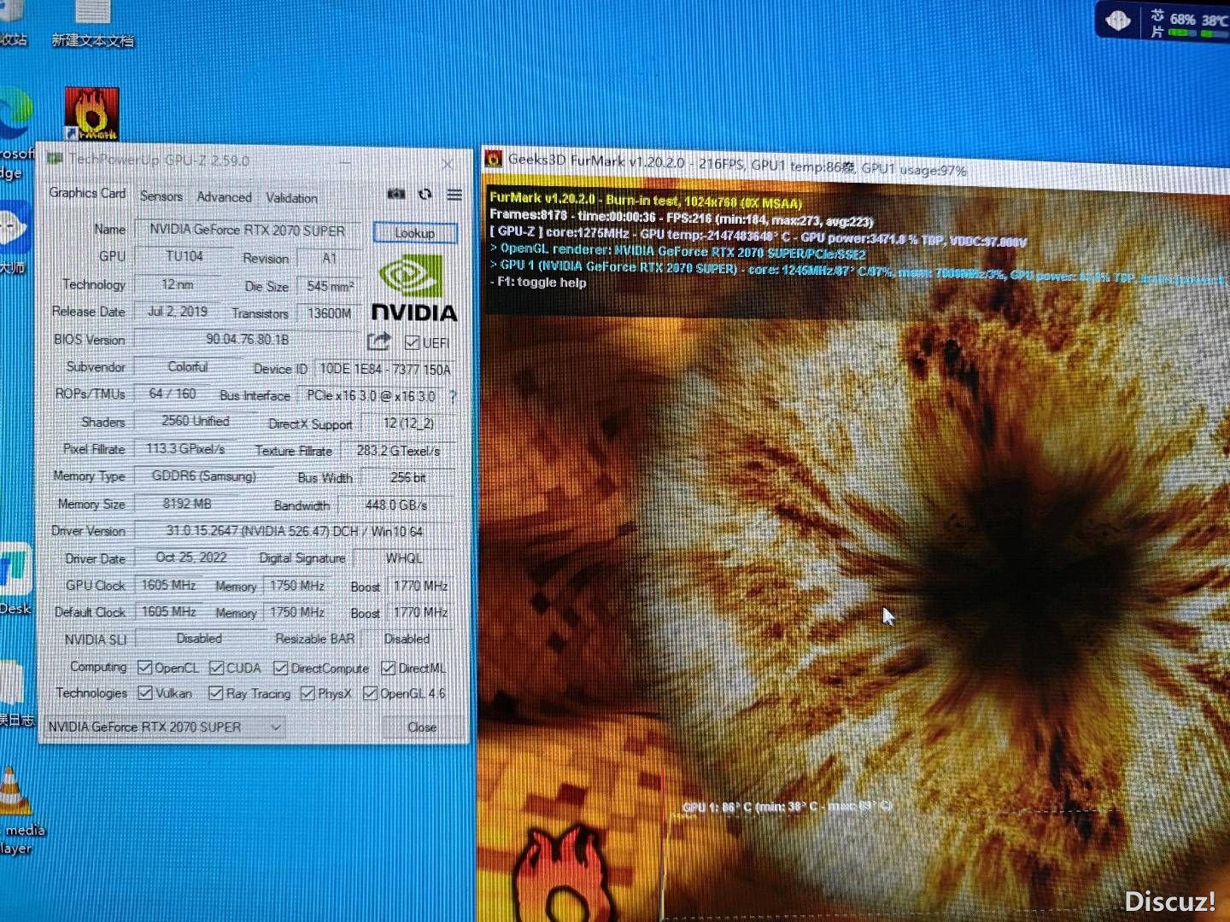Click the TU104 GPU value
1230x922 pixels.
click(184, 256)
